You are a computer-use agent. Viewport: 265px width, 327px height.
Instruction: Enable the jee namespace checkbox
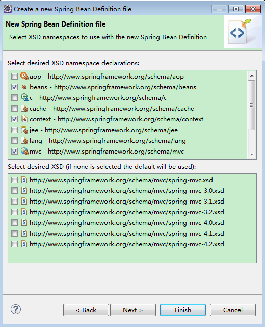[14, 130]
